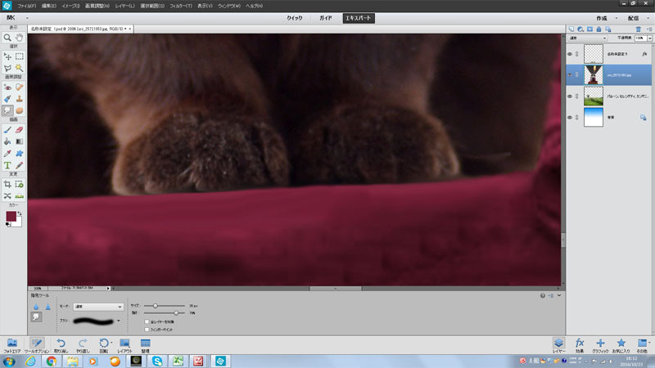Enable the Finger Painting checkbox
Image resolution: width=655 pixels, height=368 pixels.
147,330
